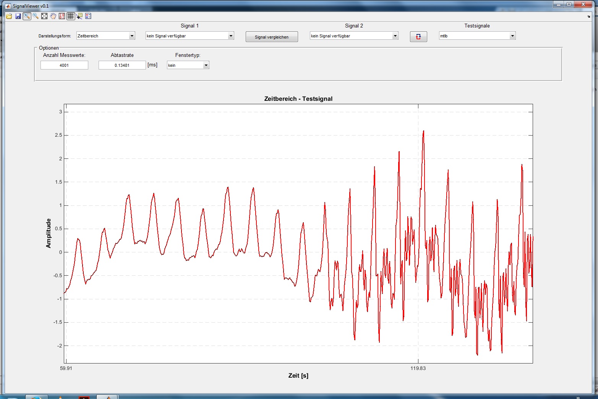The width and height of the screenshot is (598, 399).
Task: Select the data cursor tool
Action: (x=79, y=16)
